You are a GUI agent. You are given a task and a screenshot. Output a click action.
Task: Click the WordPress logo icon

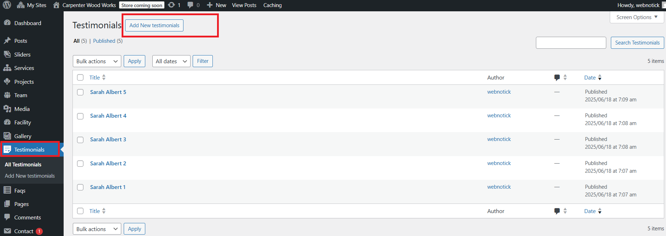(x=7, y=5)
